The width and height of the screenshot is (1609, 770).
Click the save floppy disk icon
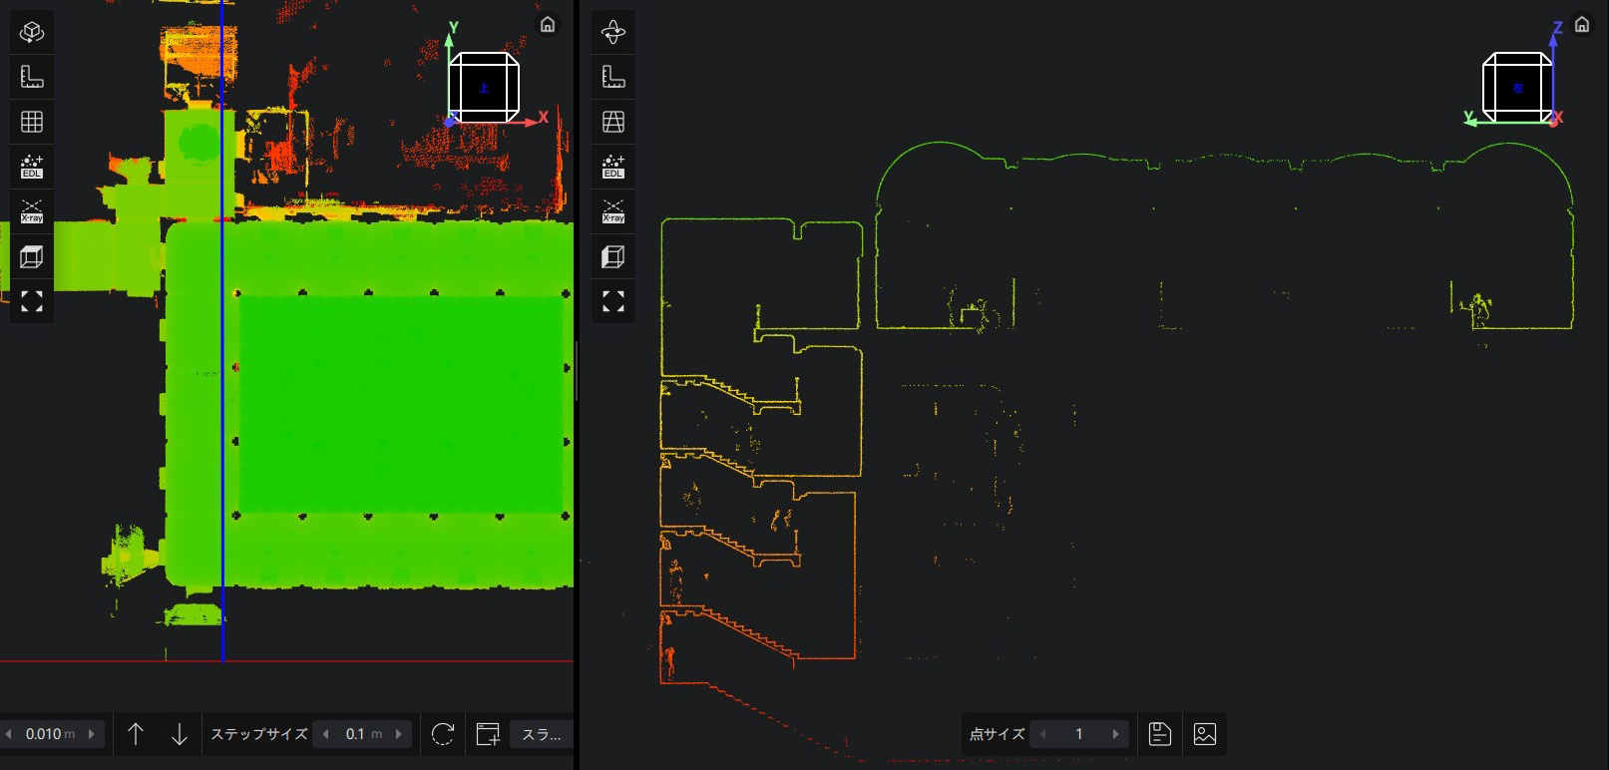pyautogui.click(x=1159, y=734)
